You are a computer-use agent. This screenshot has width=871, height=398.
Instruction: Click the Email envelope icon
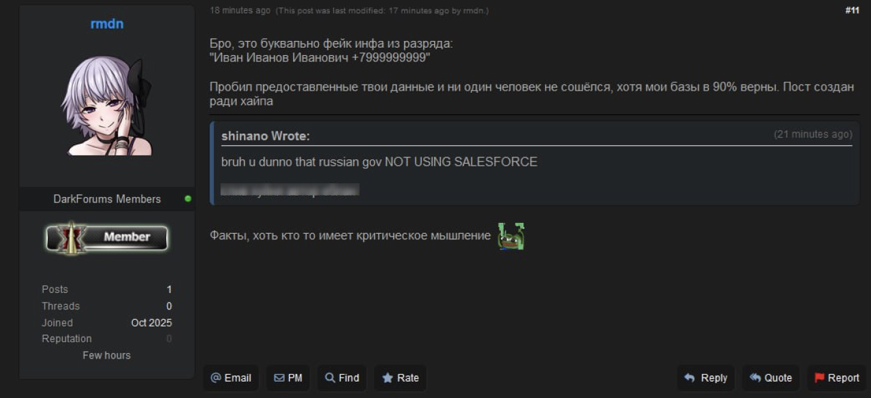[x=216, y=378]
